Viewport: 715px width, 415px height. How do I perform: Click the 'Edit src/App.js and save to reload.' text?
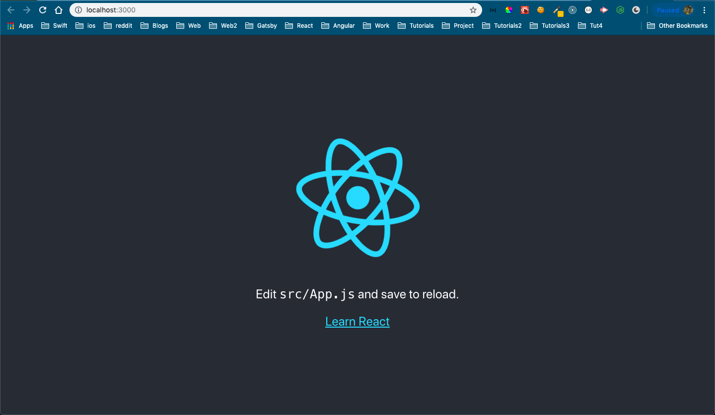pos(357,294)
